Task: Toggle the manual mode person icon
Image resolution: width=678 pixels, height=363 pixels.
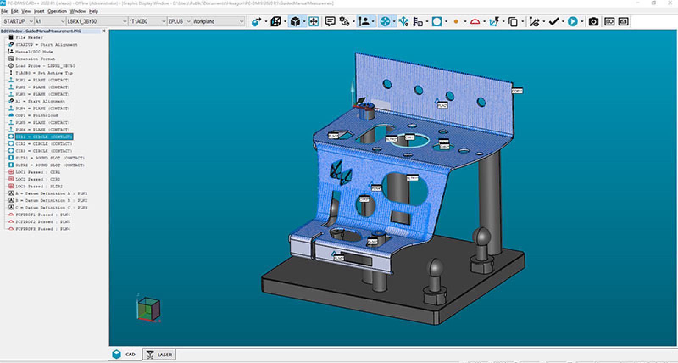Action: (364, 22)
